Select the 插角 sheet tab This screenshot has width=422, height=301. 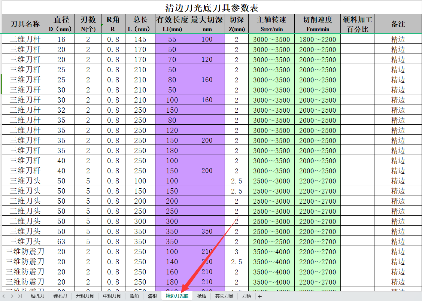(134, 296)
